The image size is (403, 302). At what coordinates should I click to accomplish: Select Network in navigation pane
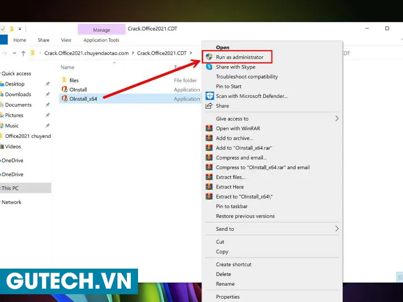tap(11, 202)
